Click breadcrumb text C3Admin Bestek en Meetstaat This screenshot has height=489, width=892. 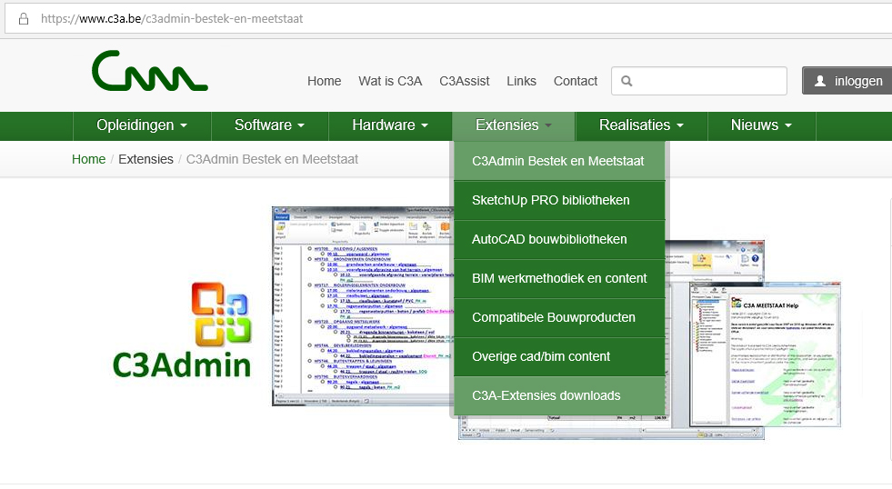tap(272, 159)
